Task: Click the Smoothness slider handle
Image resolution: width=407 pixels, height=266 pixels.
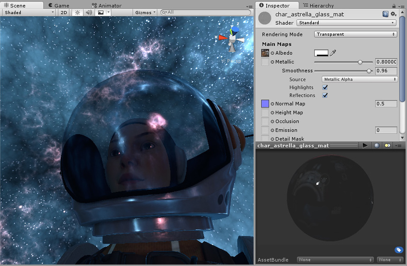Action: click(x=369, y=71)
